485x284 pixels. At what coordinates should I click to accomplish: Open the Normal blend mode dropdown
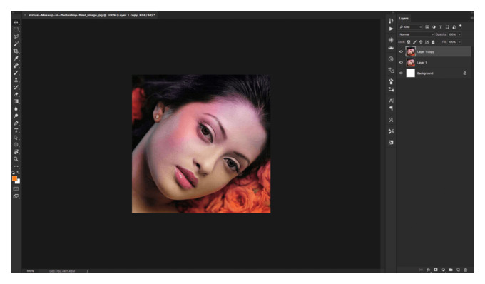(x=416, y=34)
